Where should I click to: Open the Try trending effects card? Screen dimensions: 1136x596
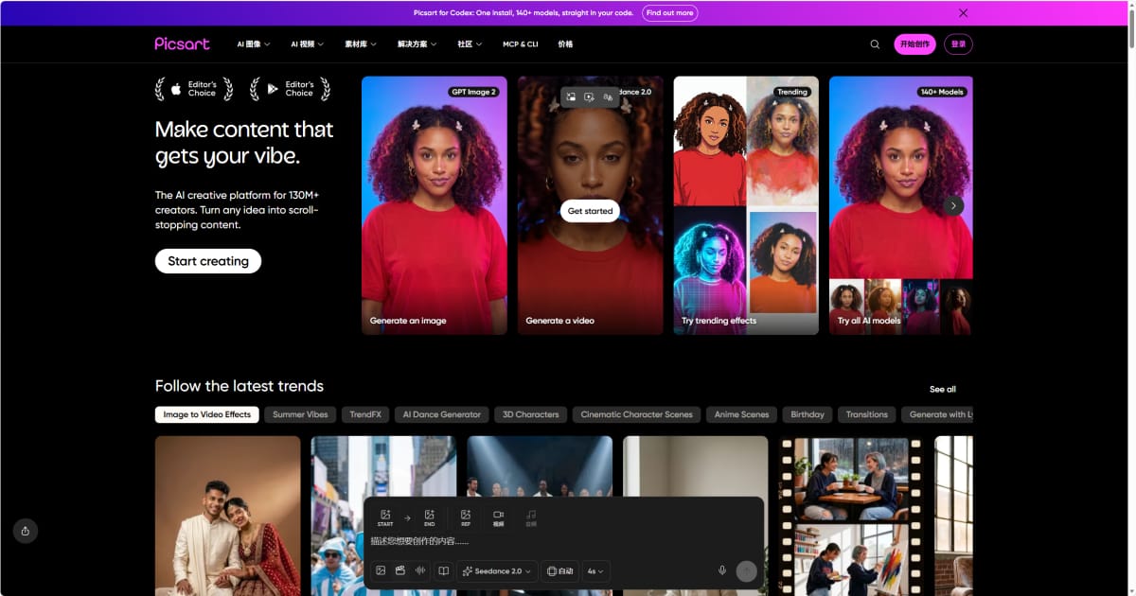[746, 205]
